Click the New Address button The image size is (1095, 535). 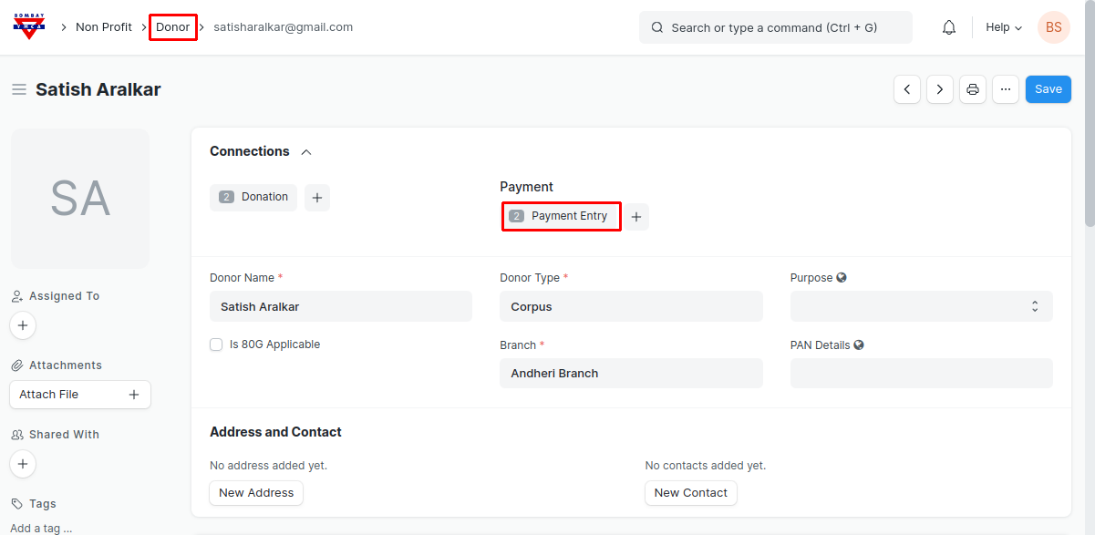pyautogui.click(x=256, y=493)
